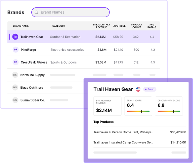This screenshot has height=163, width=193.
Task: Click the Est. Monthly Revenue $2.14M card
Action: tap(107, 106)
